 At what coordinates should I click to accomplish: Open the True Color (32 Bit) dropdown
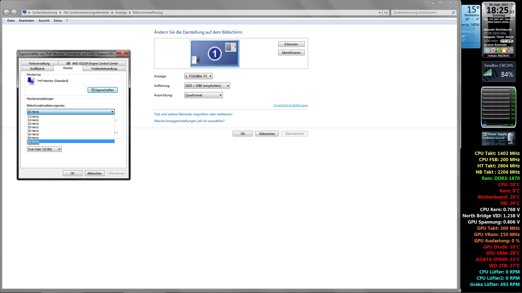44,149
